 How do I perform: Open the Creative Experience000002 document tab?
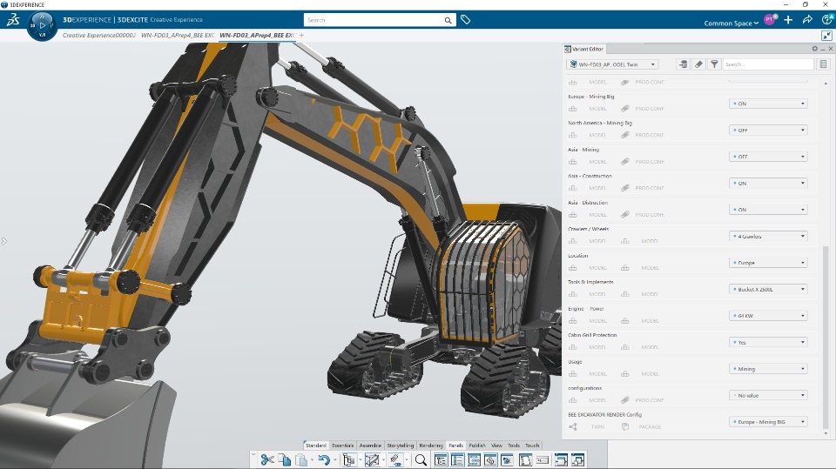(x=99, y=35)
